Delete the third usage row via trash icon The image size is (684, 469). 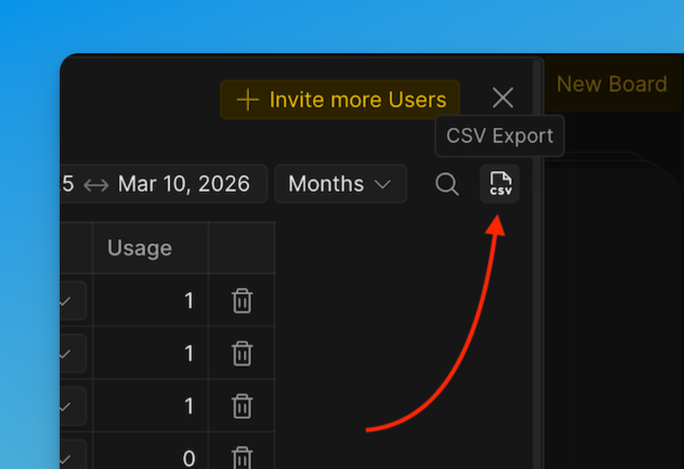point(241,406)
